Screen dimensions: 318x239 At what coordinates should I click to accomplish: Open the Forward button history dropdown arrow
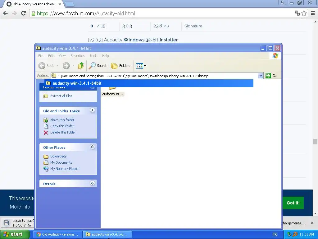coord(73,66)
